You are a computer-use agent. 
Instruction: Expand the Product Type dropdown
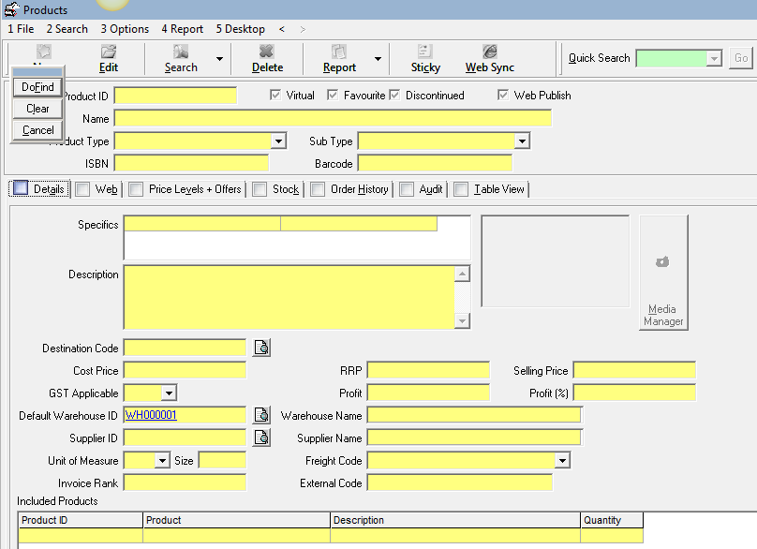pos(278,141)
